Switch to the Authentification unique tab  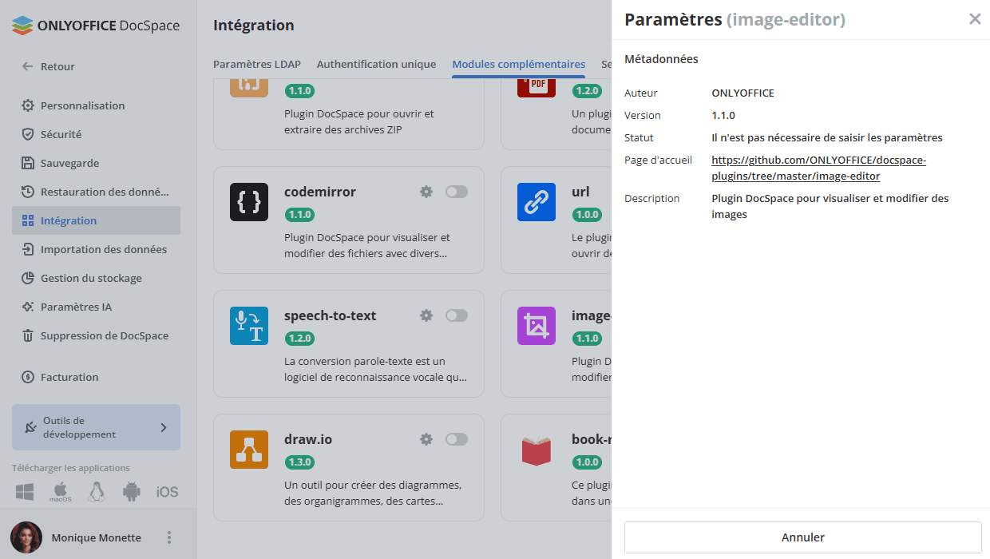[x=376, y=64]
